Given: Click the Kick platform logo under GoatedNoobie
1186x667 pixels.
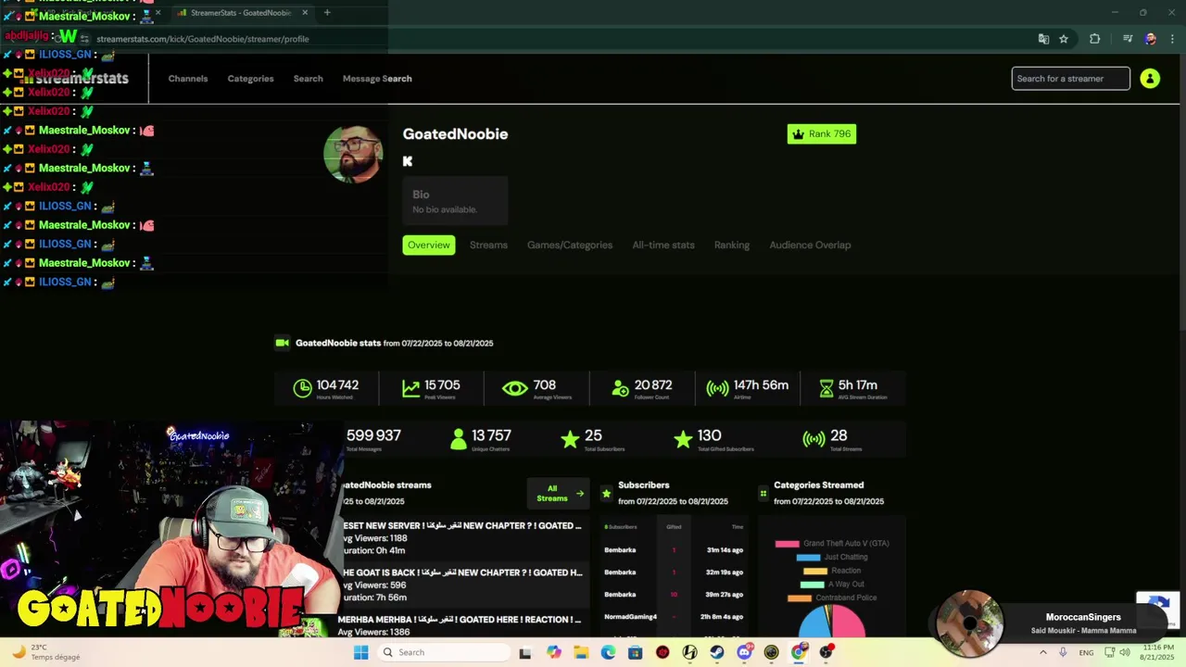Looking at the screenshot, I should (408, 161).
